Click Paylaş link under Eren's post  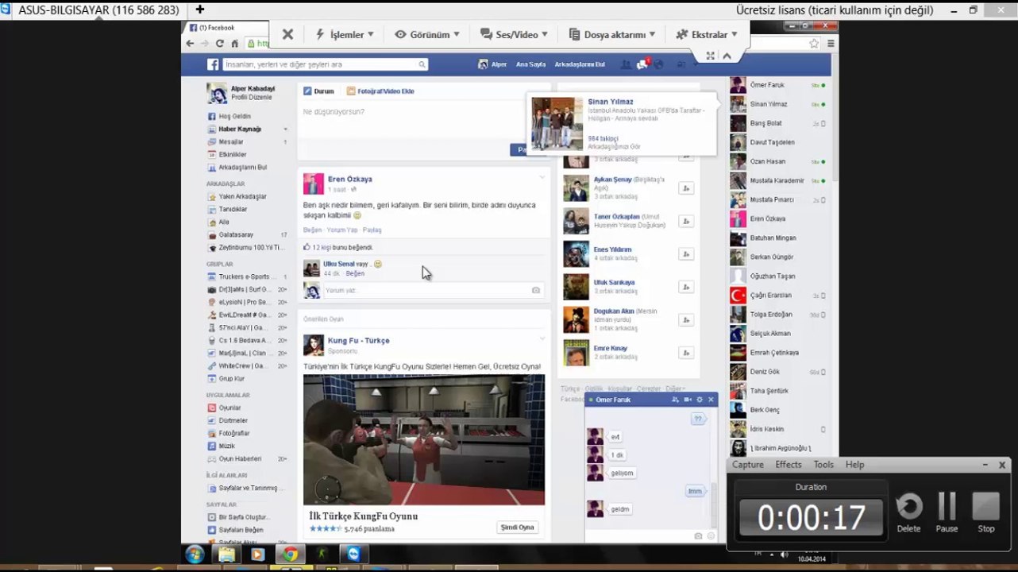point(372,230)
